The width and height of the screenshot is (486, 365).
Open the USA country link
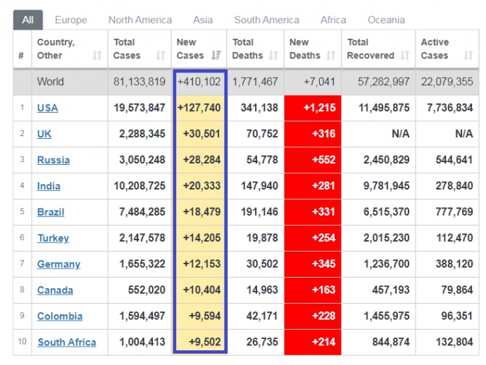coord(47,108)
